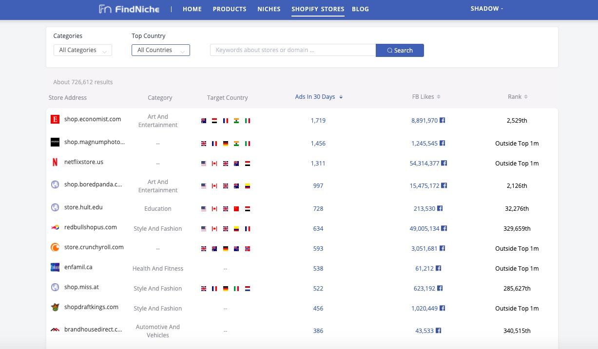Open store.hult.edu store link

[83, 207]
